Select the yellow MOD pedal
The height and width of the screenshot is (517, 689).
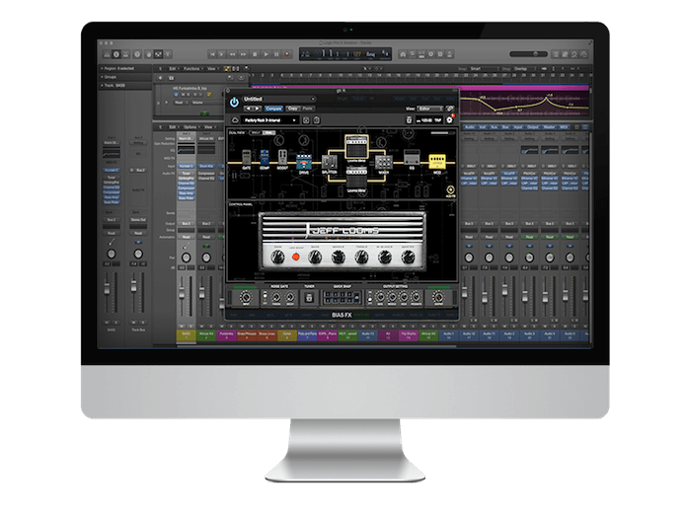[436, 162]
